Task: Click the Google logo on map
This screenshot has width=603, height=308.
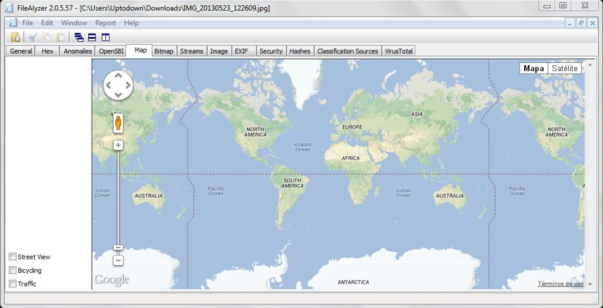Action: [x=112, y=280]
